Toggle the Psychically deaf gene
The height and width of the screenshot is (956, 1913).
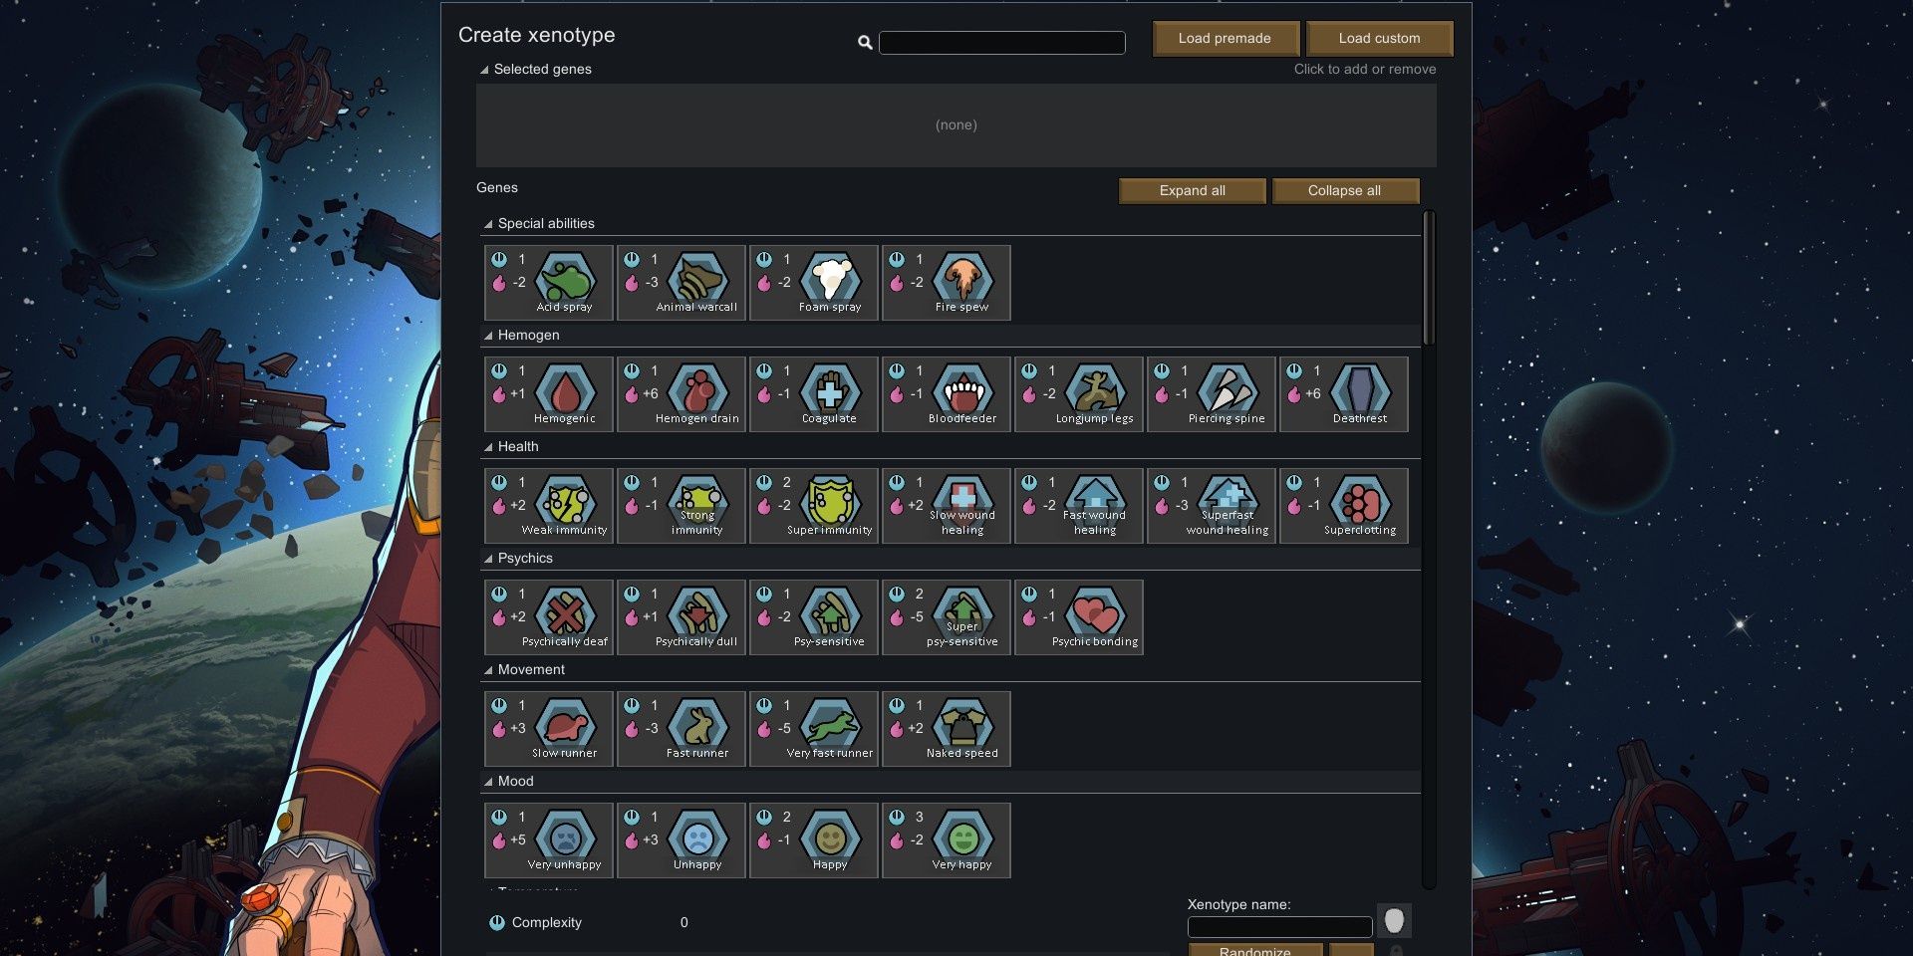pos(547,616)
